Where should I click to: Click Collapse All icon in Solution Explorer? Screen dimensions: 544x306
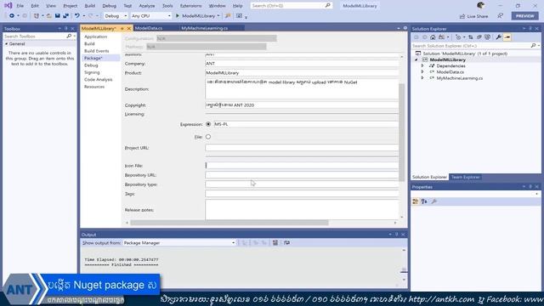pos(479,37)
